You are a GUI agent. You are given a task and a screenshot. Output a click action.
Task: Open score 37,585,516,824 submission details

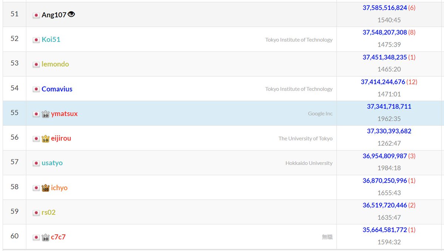click(x=385, y=8)
